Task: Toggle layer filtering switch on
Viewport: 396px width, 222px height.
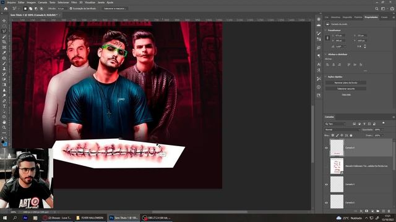Action: point(384,123)
